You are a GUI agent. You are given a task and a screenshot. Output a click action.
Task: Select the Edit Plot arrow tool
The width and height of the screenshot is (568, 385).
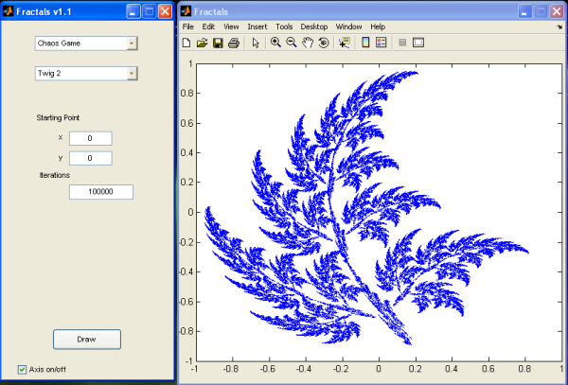click(256, 43)
